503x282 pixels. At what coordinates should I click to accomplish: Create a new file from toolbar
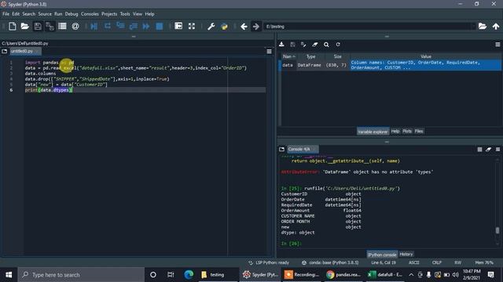pyautogui.click(x=13, y=26)
